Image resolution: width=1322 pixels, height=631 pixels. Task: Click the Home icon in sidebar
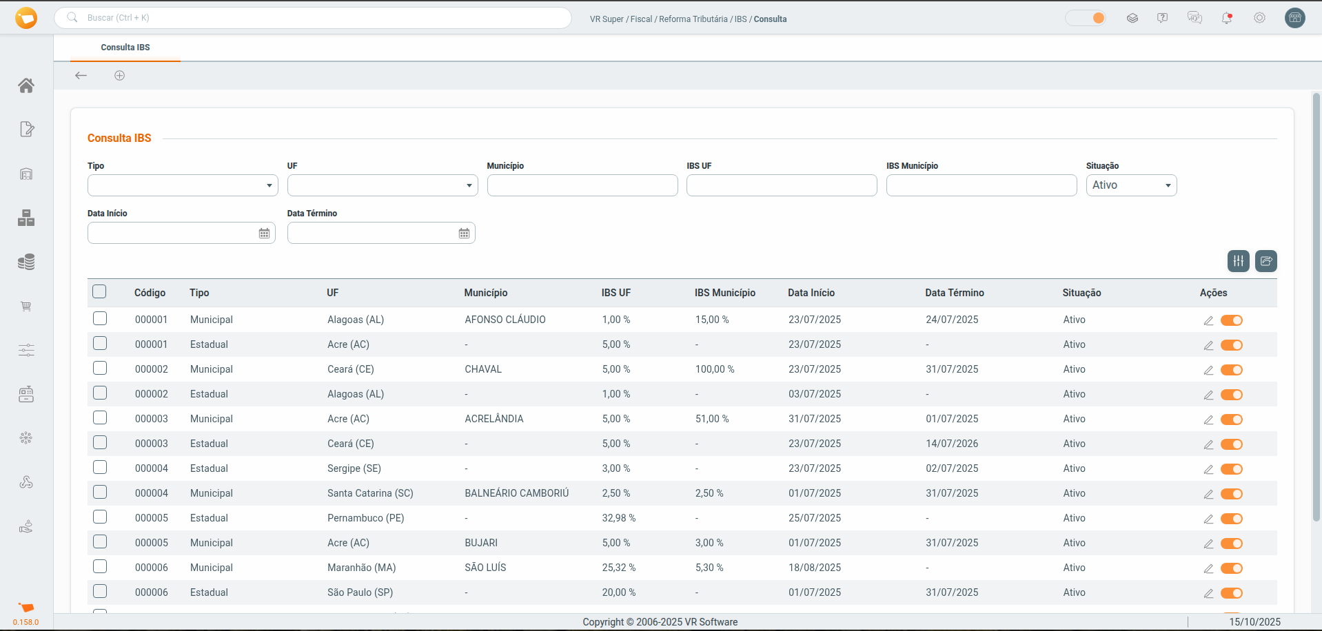tap(26, 85)
